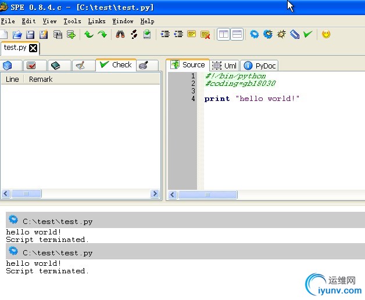This screenshot has height=300, width=365.
Task: Toggle horizontal split layout icon
Action: (237, 34)
